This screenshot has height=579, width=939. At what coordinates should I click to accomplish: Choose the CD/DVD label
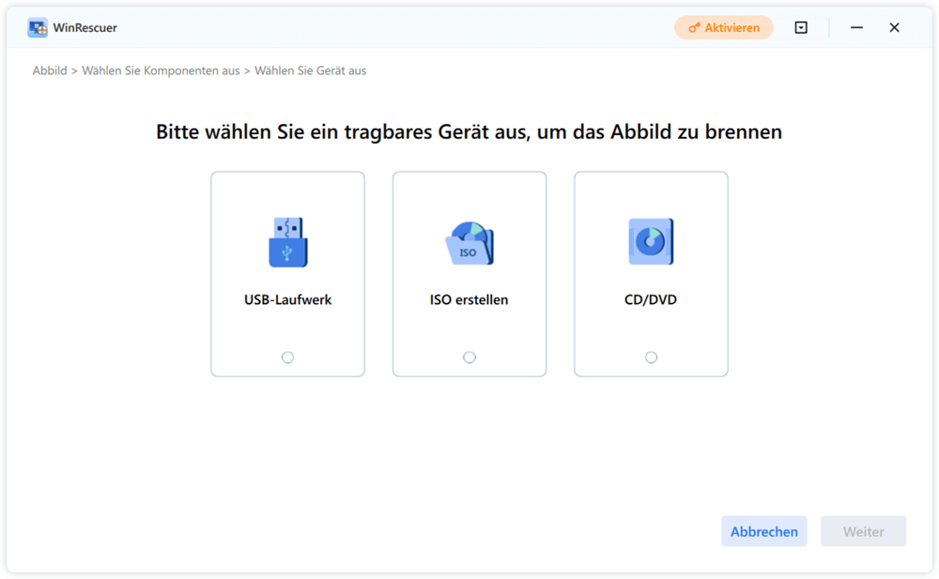[651, 300]
